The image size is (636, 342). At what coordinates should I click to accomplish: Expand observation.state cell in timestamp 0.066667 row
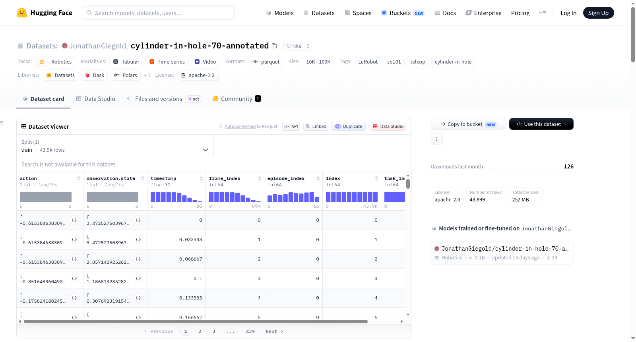[x=138, y=259]
